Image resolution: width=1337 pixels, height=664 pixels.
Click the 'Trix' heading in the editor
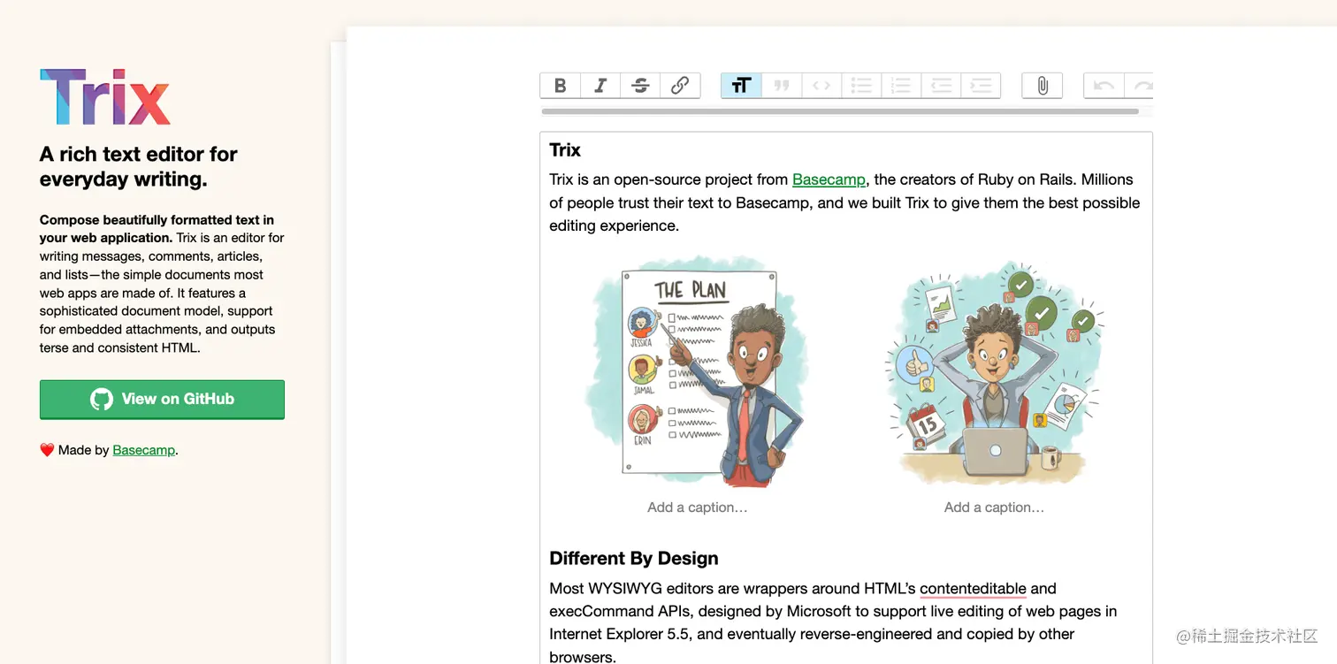tap(565, 149)
